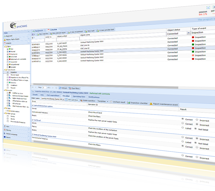The height and width of the screenshot is (191, 215).
Task: Collapse the Central lubrication system group
Action: [x=33, y=105]
